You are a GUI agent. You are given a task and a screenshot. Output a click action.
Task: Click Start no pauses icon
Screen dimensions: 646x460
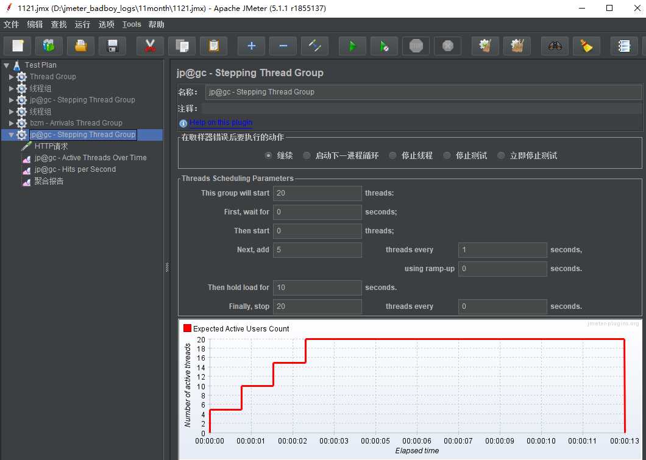click(384, 46)
